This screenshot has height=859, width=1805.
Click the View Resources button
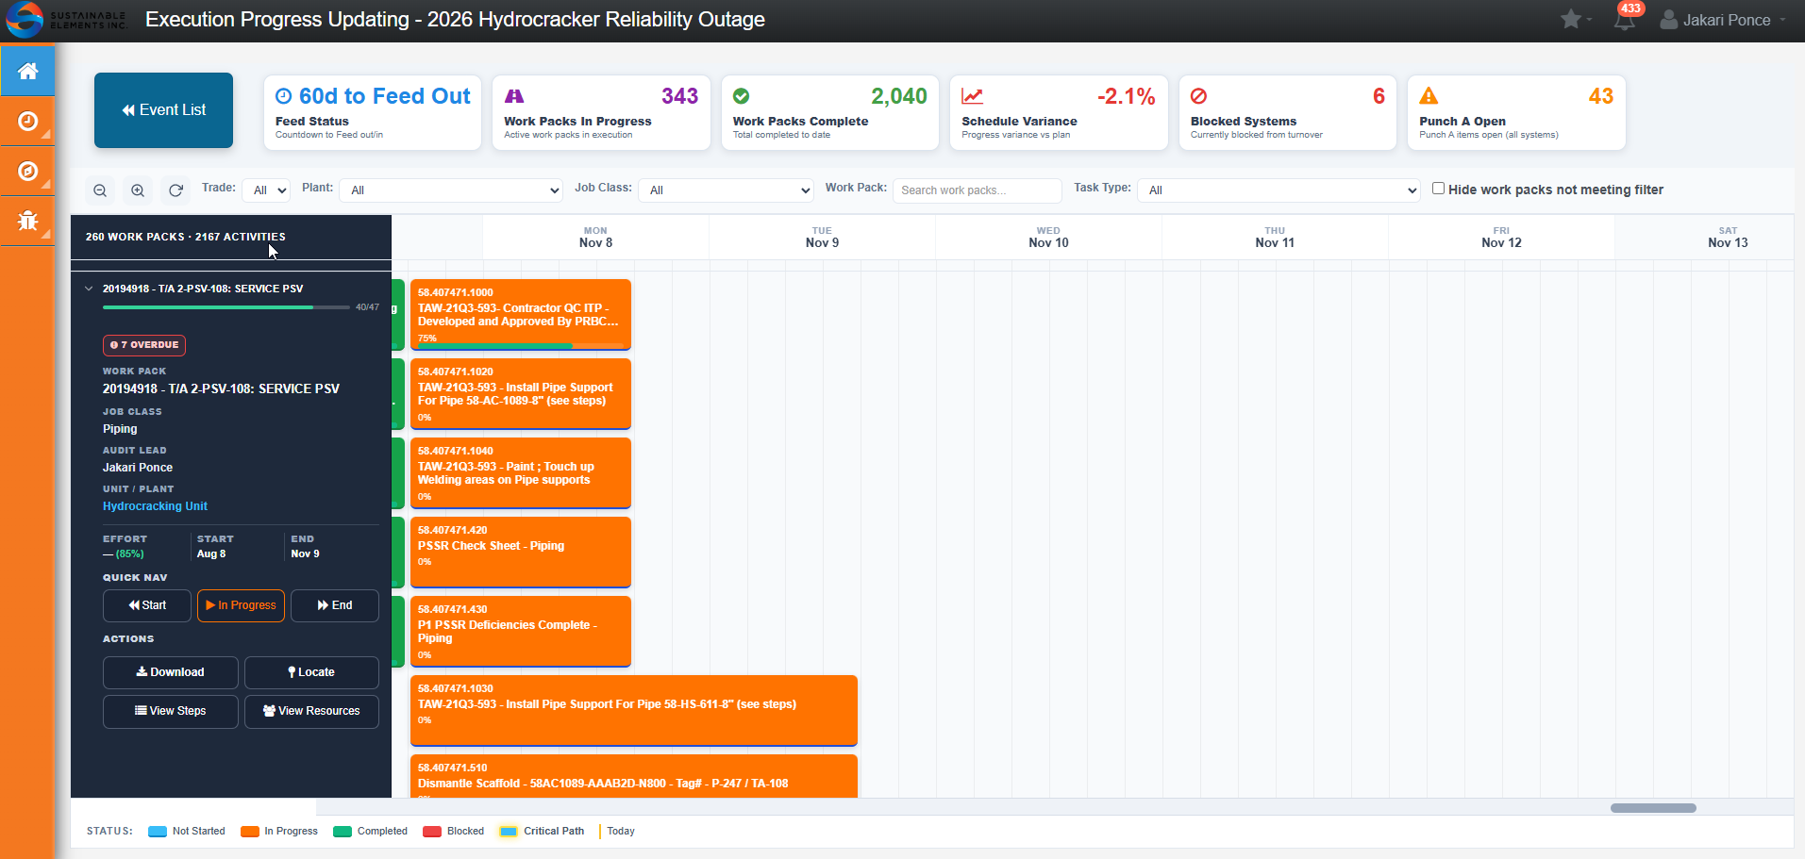click(x=311, y=711)
